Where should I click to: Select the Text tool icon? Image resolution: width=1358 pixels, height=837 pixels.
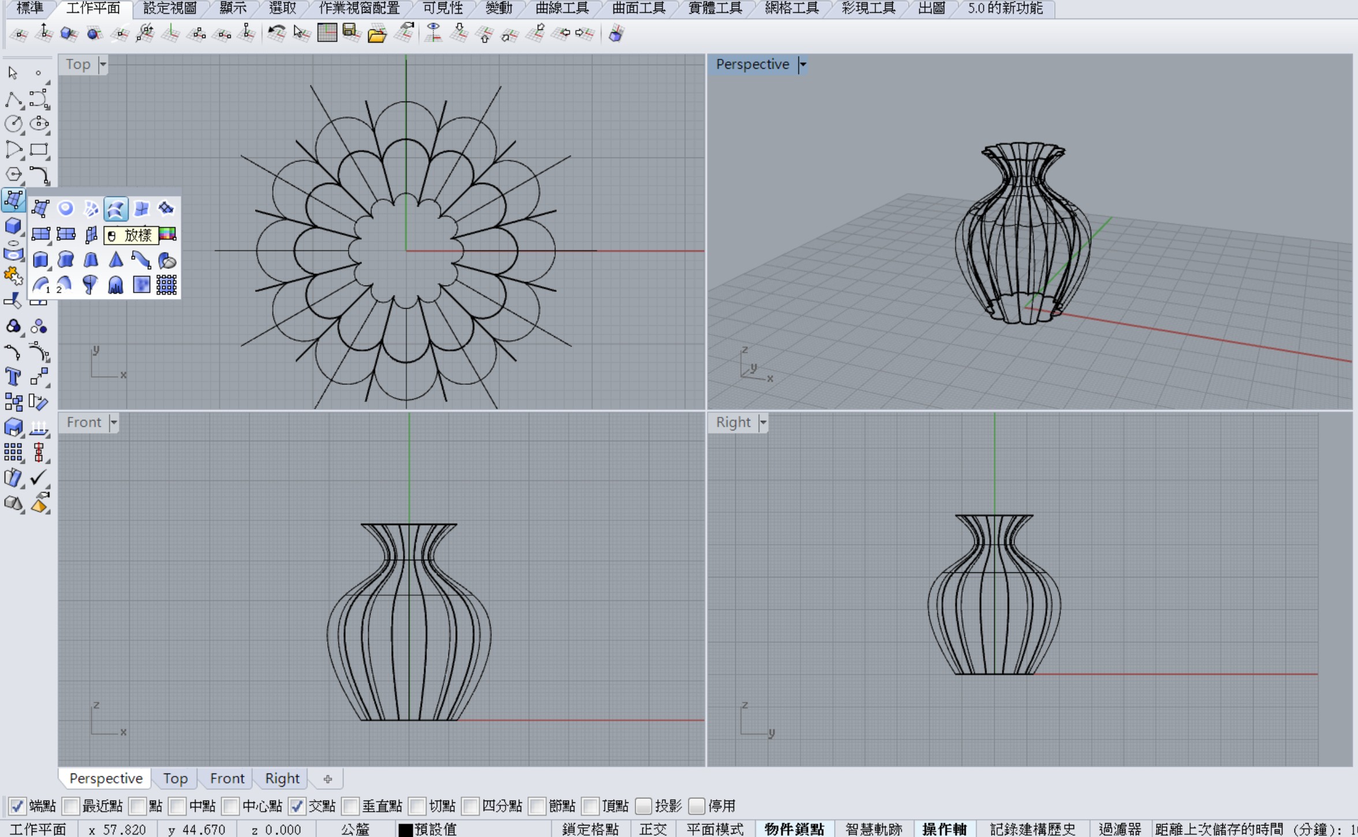click(13, 377)
